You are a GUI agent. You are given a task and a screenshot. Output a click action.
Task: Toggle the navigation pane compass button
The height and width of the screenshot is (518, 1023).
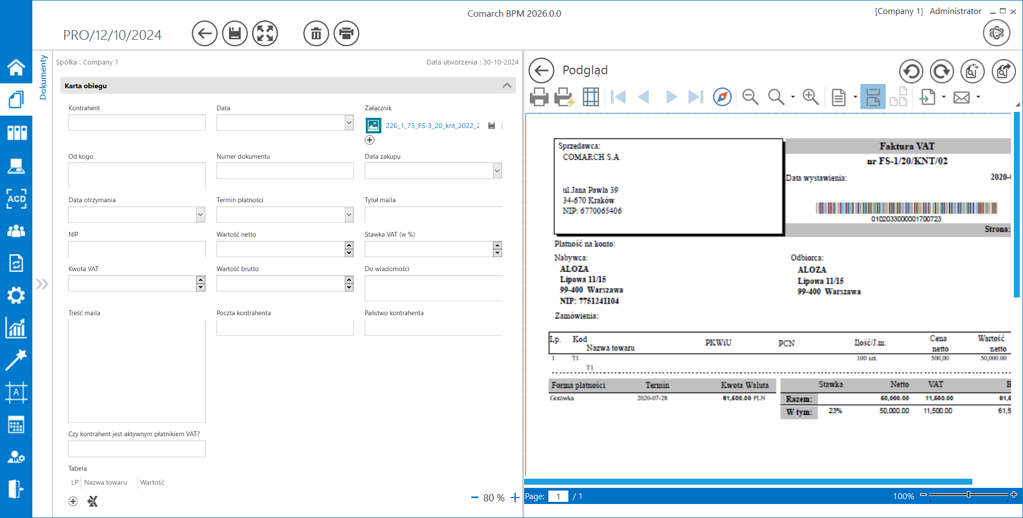point(722,97)
